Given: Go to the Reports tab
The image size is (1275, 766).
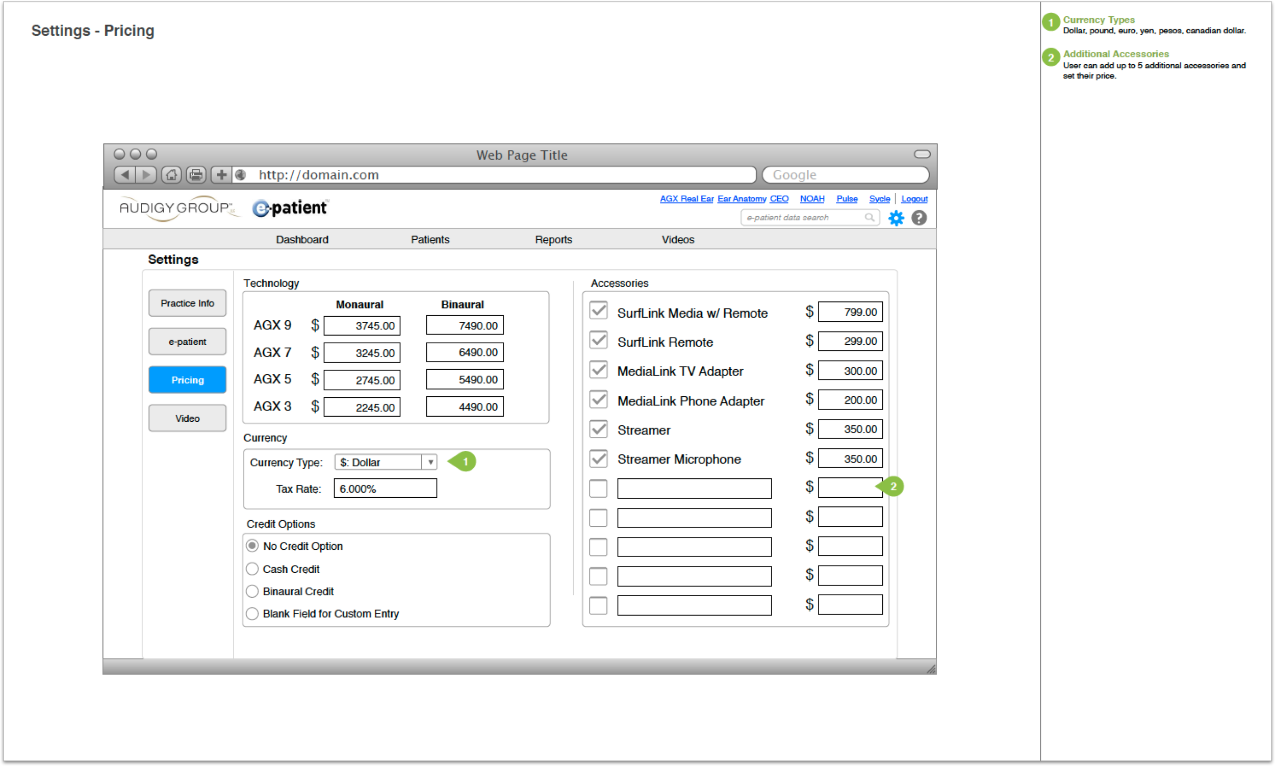Looking at the screenshot, I should coord(553,240).
